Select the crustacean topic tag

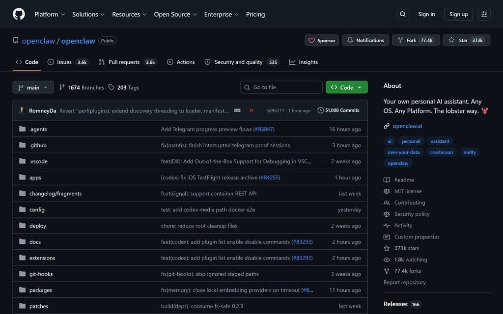[442, 152]
